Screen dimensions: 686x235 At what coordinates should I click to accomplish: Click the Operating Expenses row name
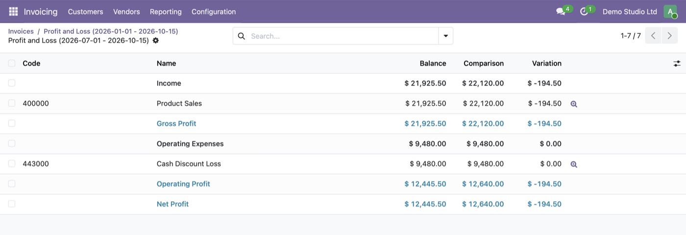(190, 143)
